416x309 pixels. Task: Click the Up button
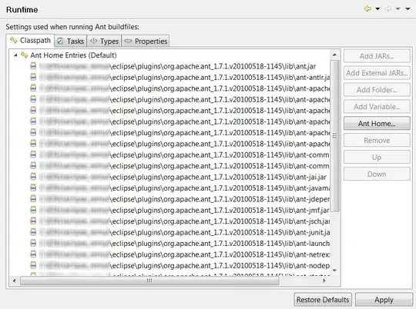tap(377, 158)
